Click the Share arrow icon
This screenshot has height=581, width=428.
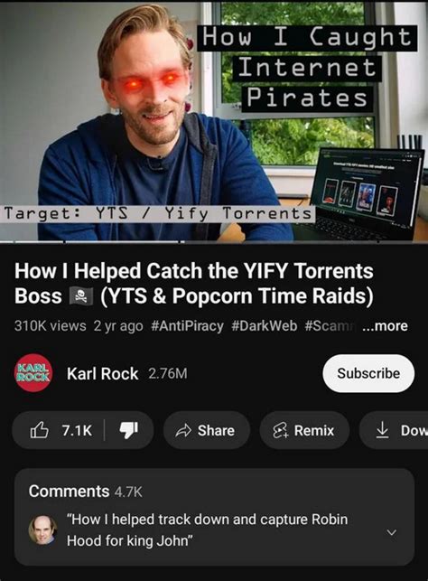click(x=183, y=431)
